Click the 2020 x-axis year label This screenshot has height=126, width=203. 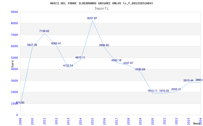[153, 121]
